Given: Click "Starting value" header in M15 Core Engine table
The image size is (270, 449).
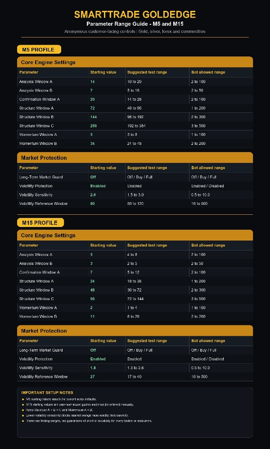Looking at the screenshot, I should tap(103, 245).
